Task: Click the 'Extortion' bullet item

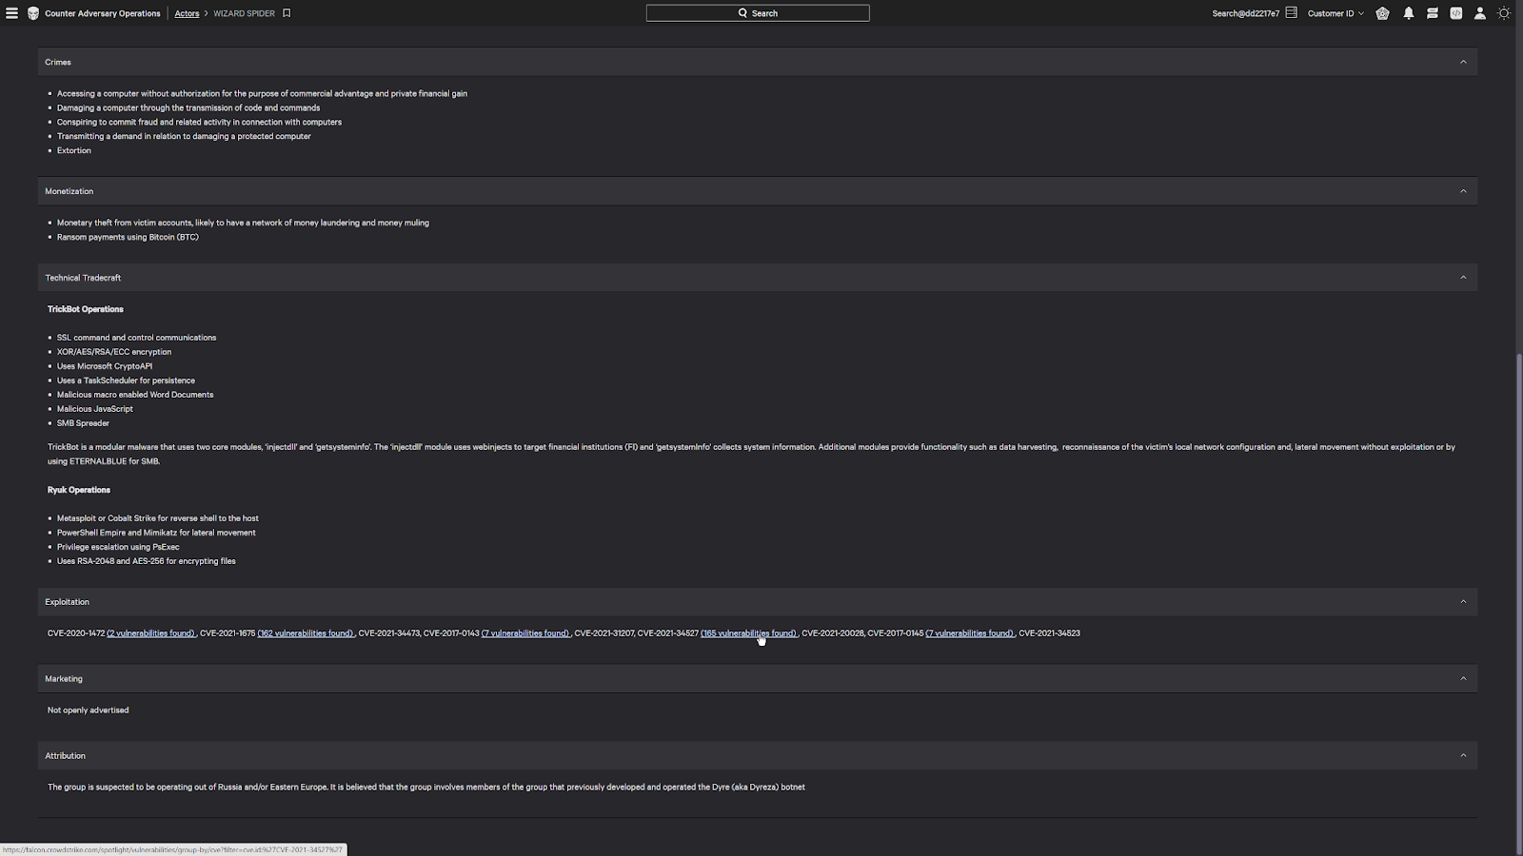Action: 74,150
